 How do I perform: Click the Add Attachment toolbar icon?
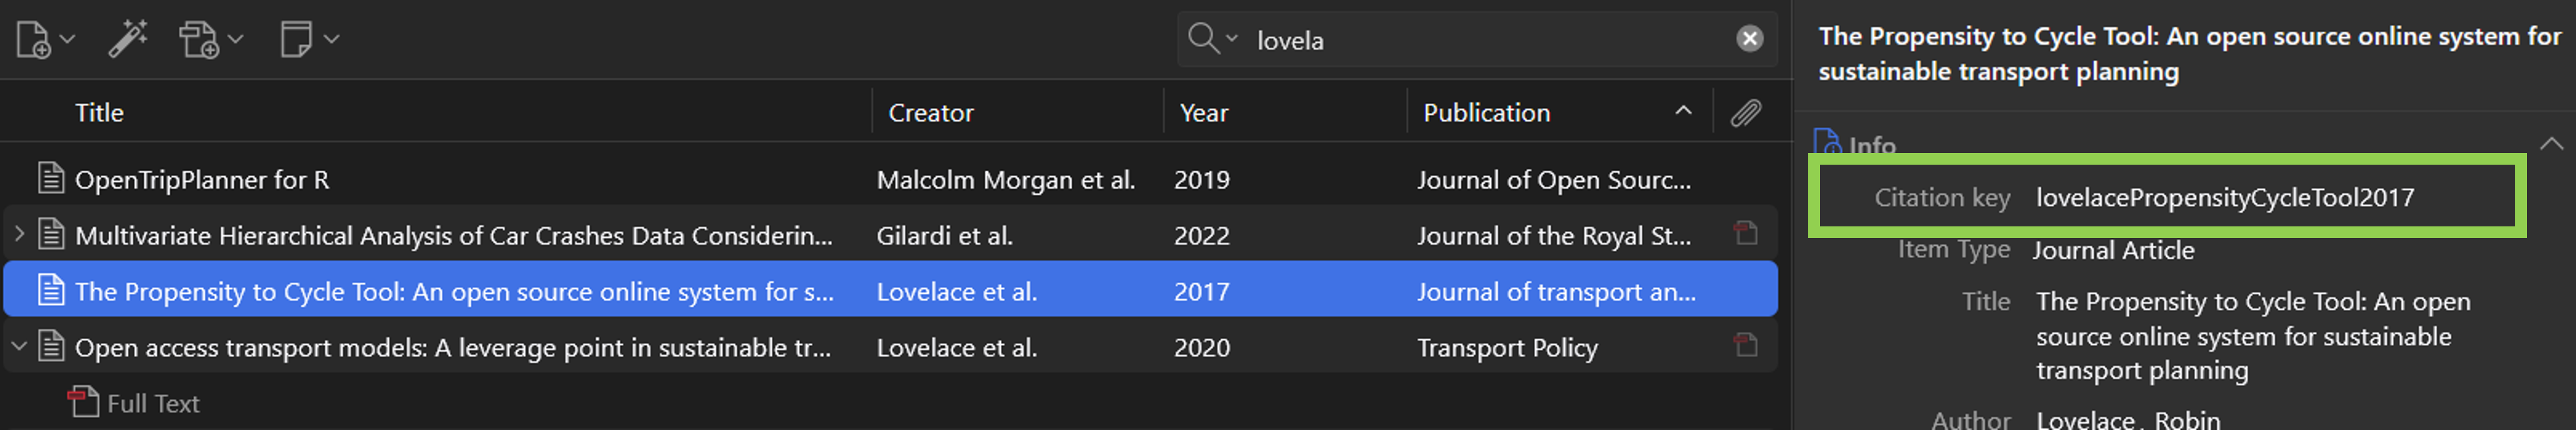(x=199, y=40)
